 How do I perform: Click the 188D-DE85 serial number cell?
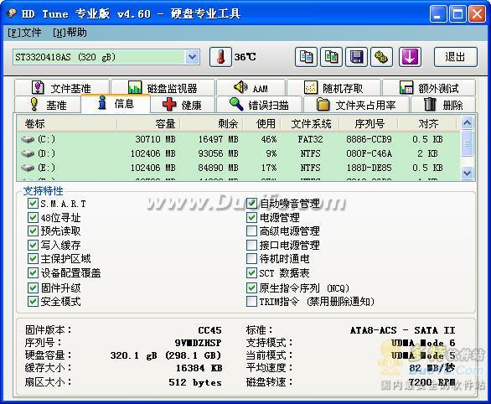coord(369,168)
